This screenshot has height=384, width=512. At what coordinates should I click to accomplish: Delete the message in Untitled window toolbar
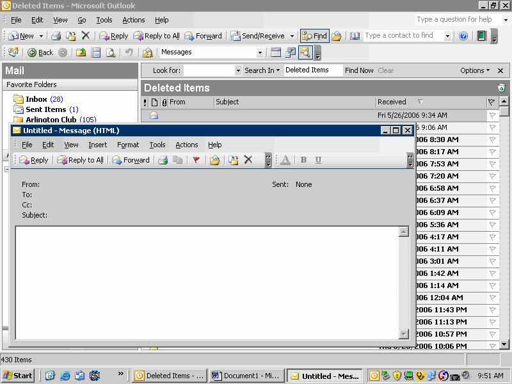(x=248, y=159)
